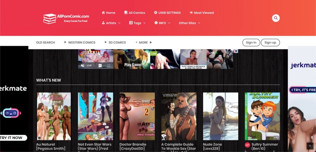This screenshot has width=316, height=152.
Task: Unmute the live video ad speaker icon
Action: click(x=82, y=66)
